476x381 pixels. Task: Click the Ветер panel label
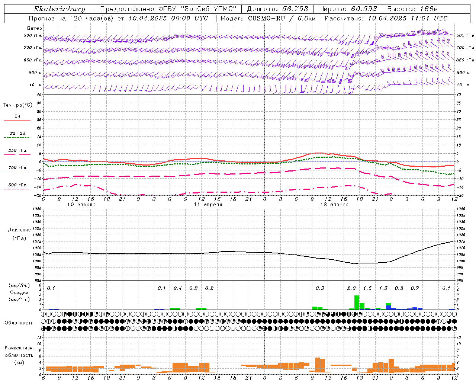35,28
